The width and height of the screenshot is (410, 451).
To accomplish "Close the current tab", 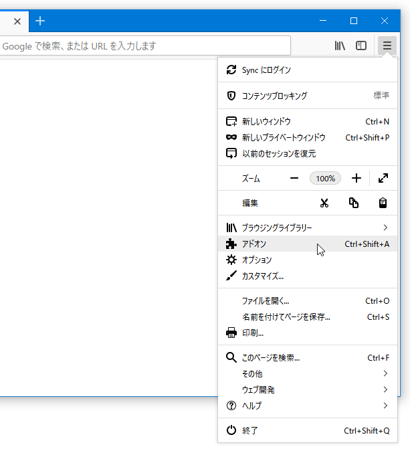I will tap(17, 21).
